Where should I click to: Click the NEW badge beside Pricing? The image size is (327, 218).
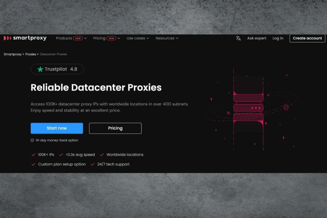(111, 39)
